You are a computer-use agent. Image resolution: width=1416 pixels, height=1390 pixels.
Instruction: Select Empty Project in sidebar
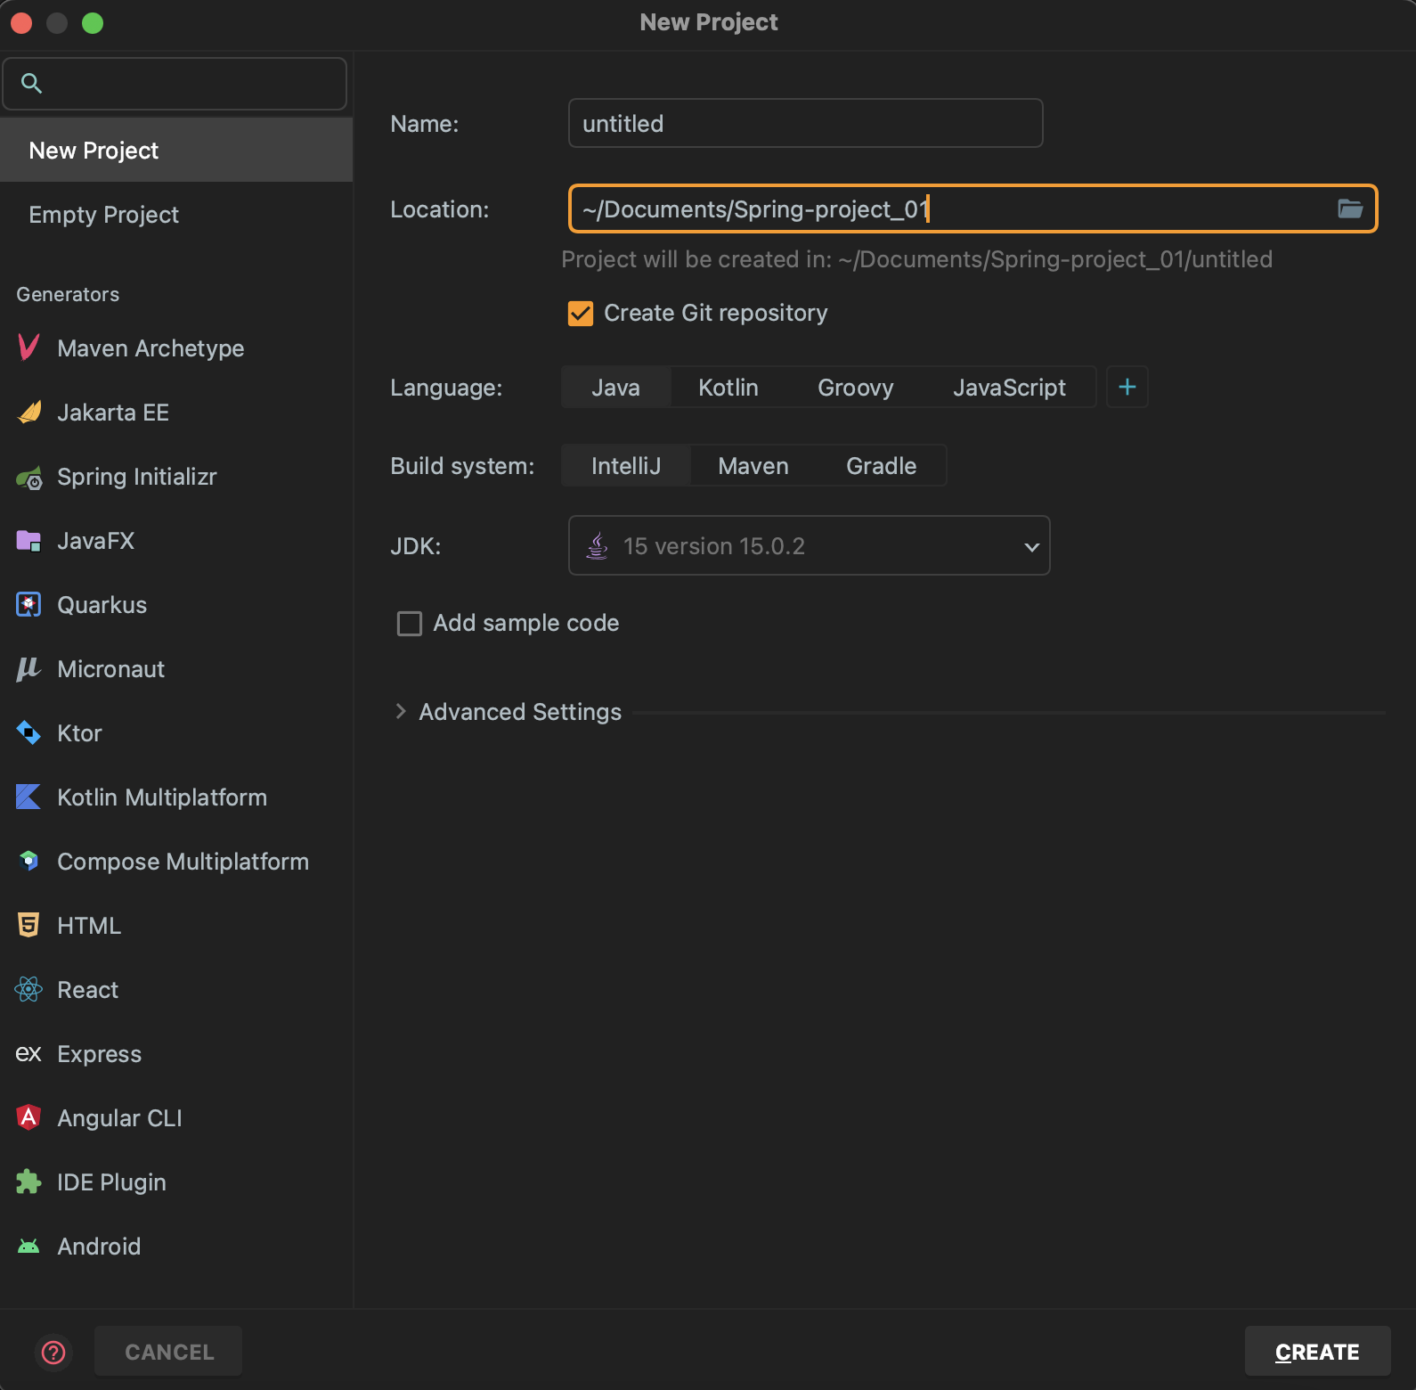click(x=176, y=215)
